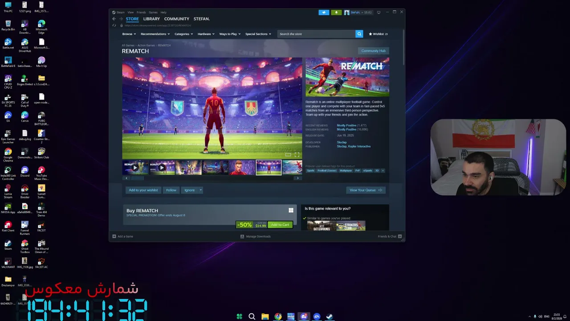Open the Hardware dropdown
Image resolution: width=570 pixels, height=321 pixels.
tap(206, 34)
